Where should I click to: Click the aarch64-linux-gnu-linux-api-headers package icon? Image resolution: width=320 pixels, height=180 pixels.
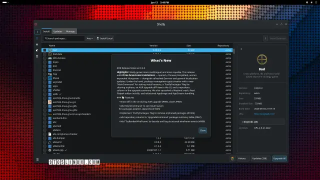point(50,114)
